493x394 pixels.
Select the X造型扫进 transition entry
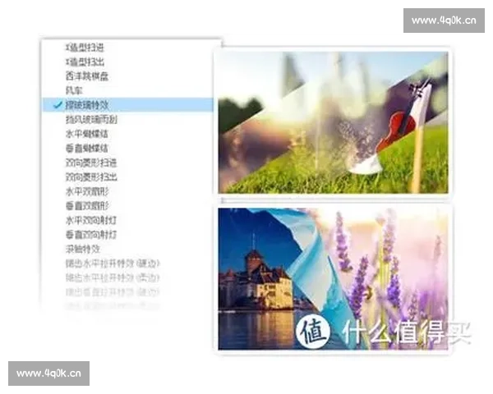point(85,48)
